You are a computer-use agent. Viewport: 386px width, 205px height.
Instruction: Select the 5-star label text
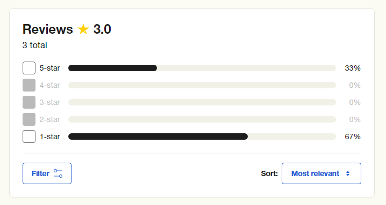(49, 68)
